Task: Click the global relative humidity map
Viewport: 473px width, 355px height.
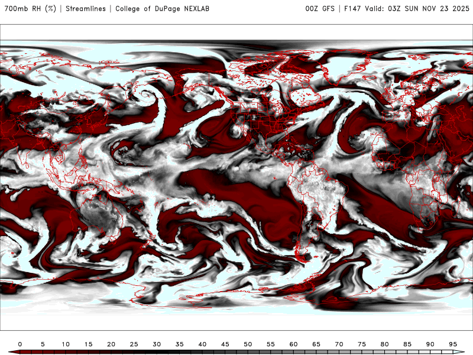Action: (237, 177)
